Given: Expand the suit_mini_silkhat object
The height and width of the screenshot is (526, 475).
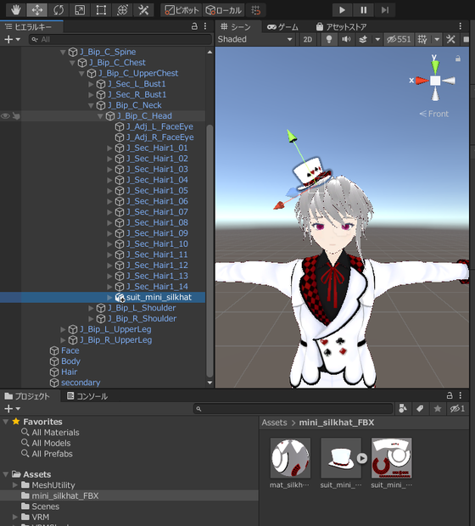Looking at the screenshot, I should click(109, 297).
